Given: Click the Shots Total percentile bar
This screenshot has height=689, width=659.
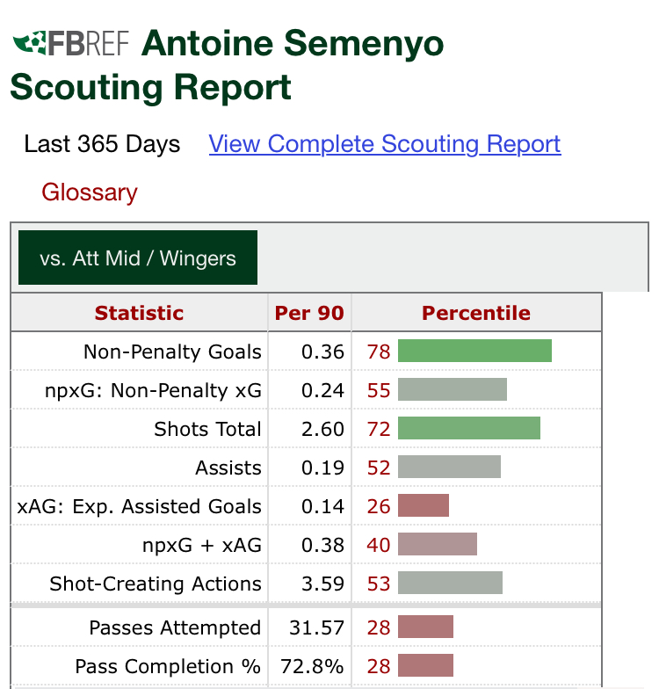Looking at the screenshot, I should (x=468, y=429).
